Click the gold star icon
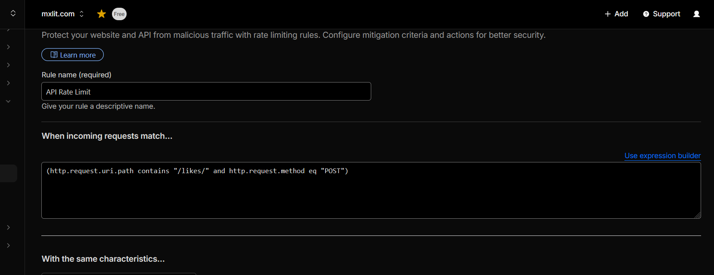The height and width of the screenshot is (275, 714). [102, 14]
